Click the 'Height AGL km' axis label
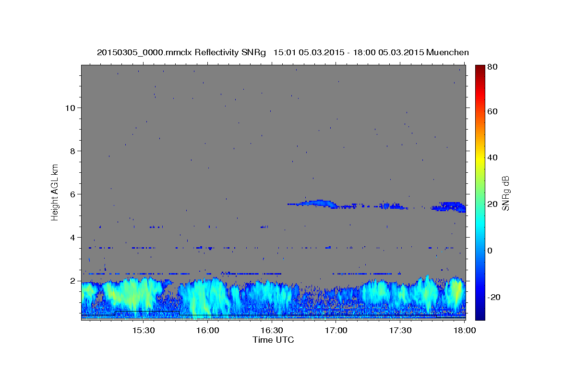This screenshot has width=576, height=384. click(55, 192)
